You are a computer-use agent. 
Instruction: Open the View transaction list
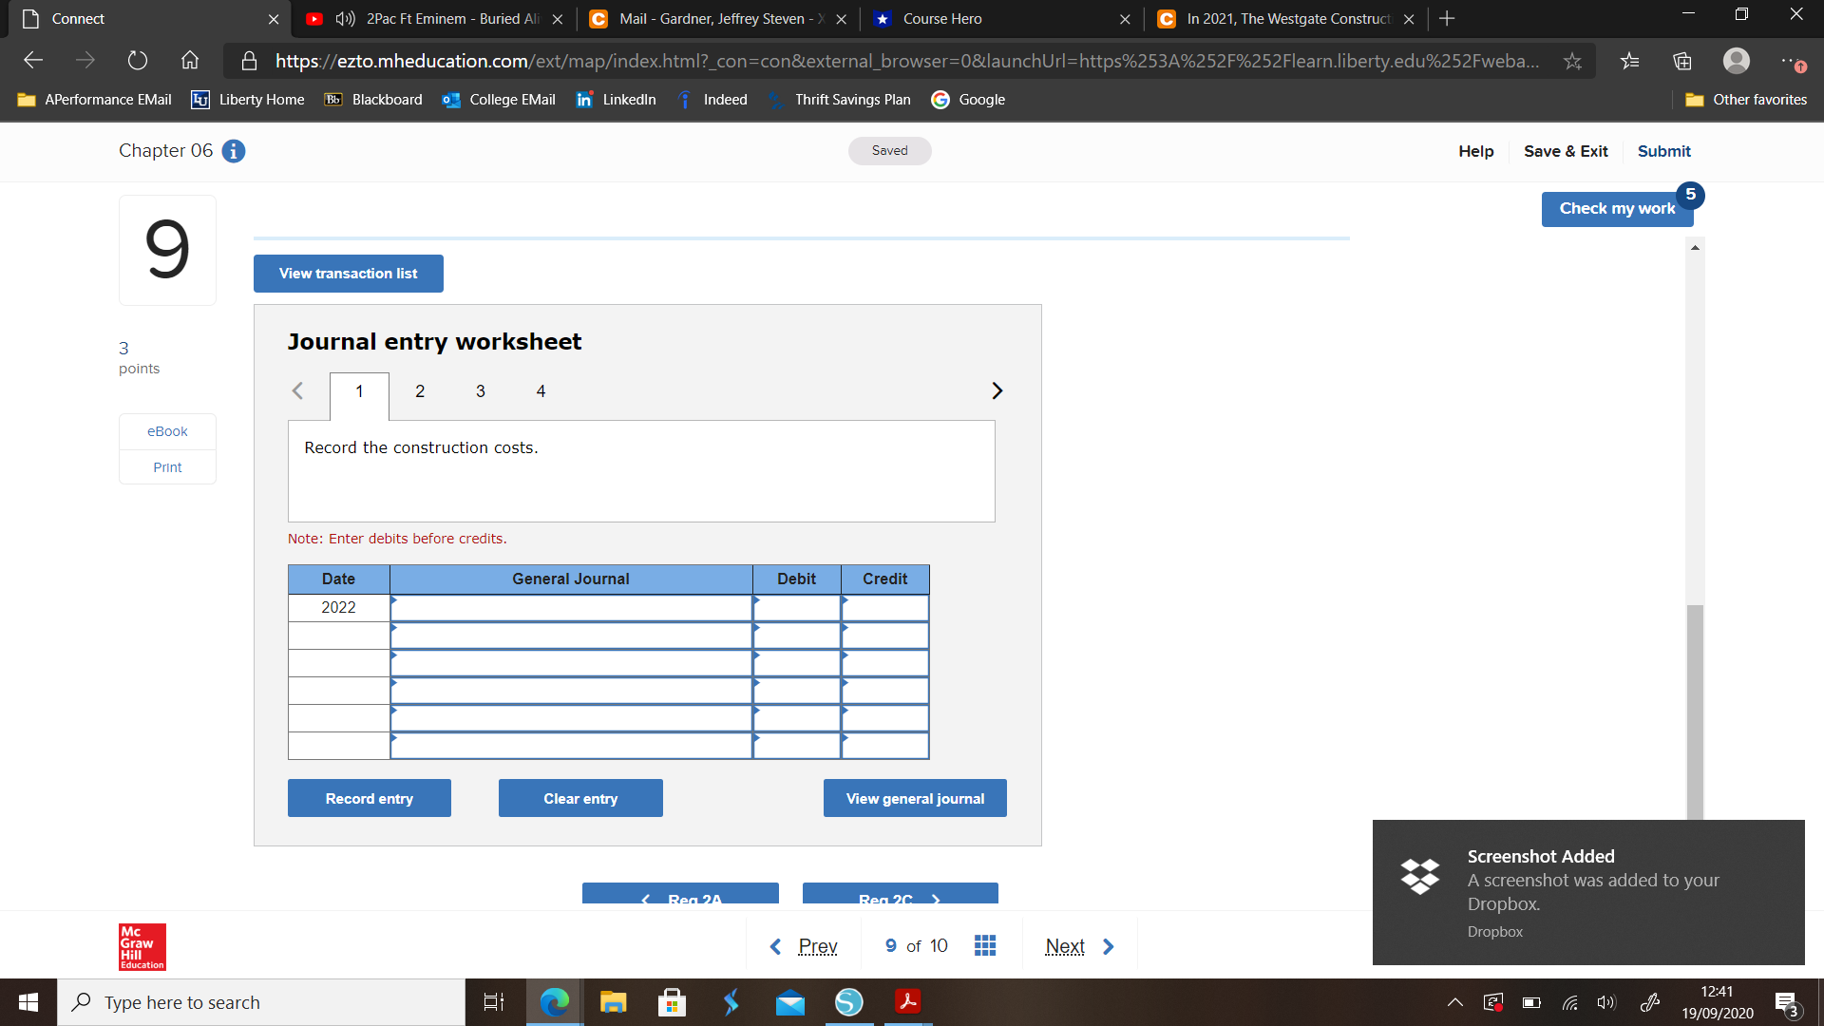(348, 273)
